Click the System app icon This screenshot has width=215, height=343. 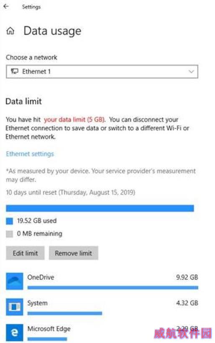(x=15, y=307)
